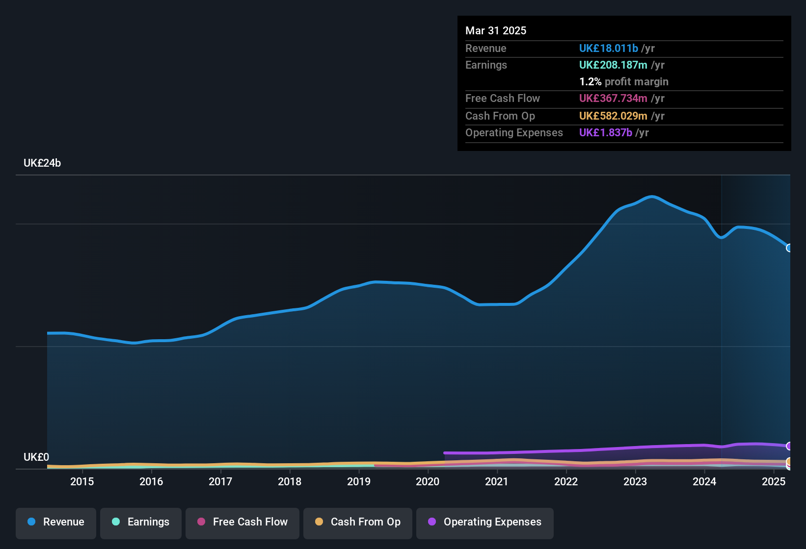Click the Earnings row label in tooltip
Viewport: 806px width, 549px height.
pos(486,65)
